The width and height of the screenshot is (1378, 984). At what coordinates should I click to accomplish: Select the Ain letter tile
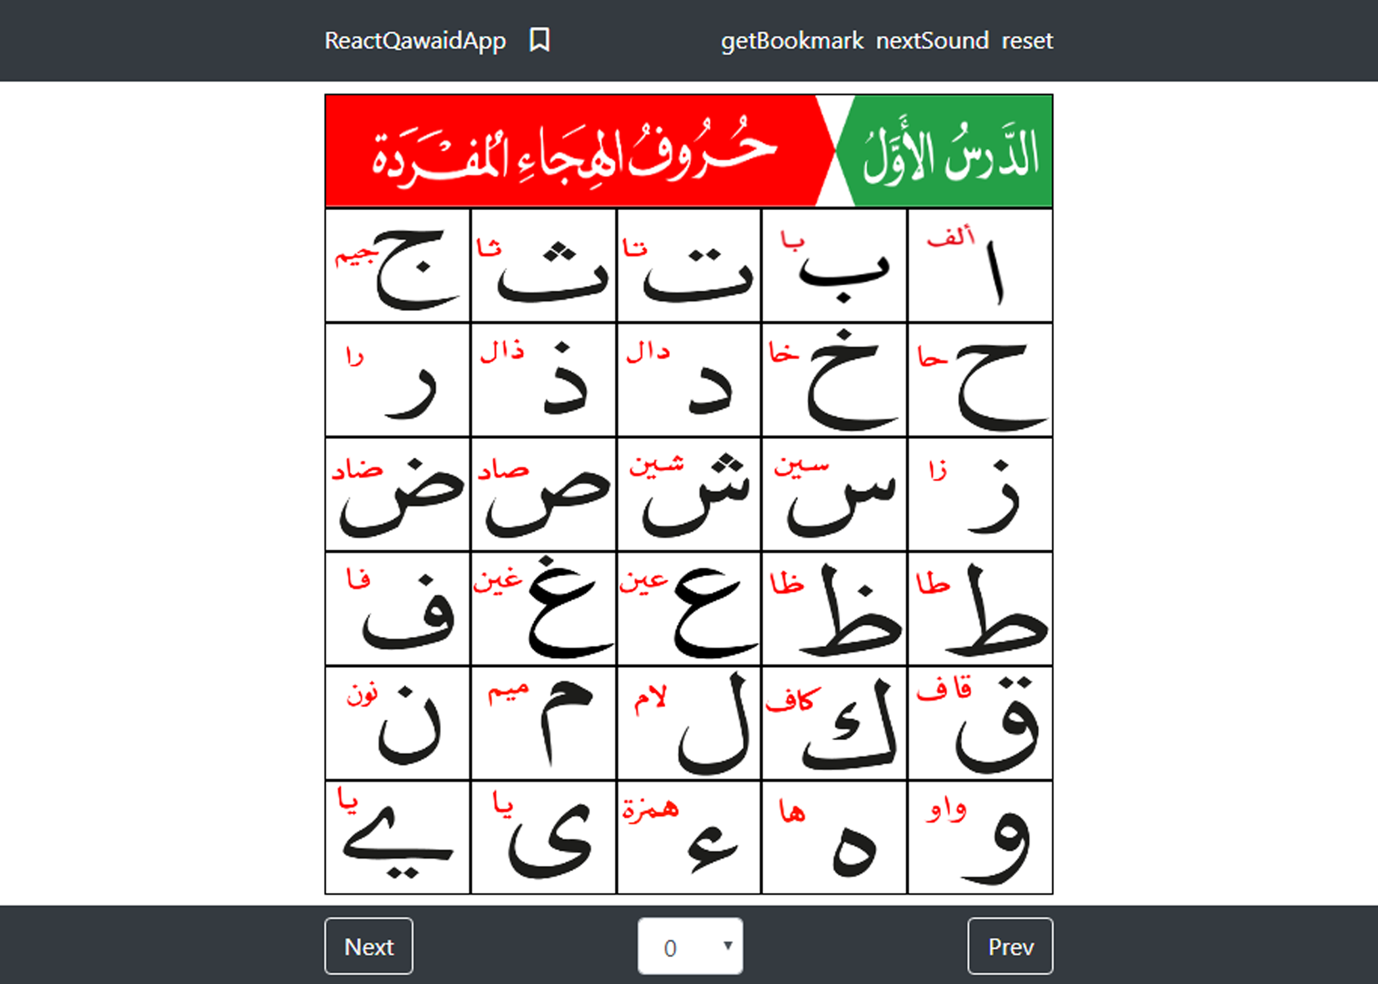pos(688,609)
